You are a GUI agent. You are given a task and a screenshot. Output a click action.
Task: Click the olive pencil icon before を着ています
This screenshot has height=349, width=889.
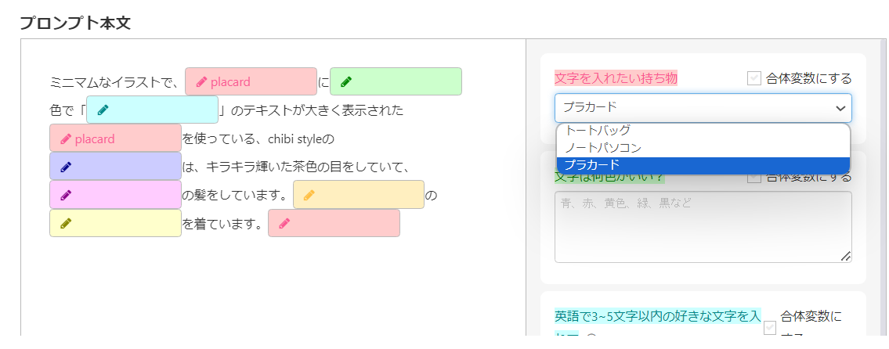pyautogui.click(x=67, y=223)
